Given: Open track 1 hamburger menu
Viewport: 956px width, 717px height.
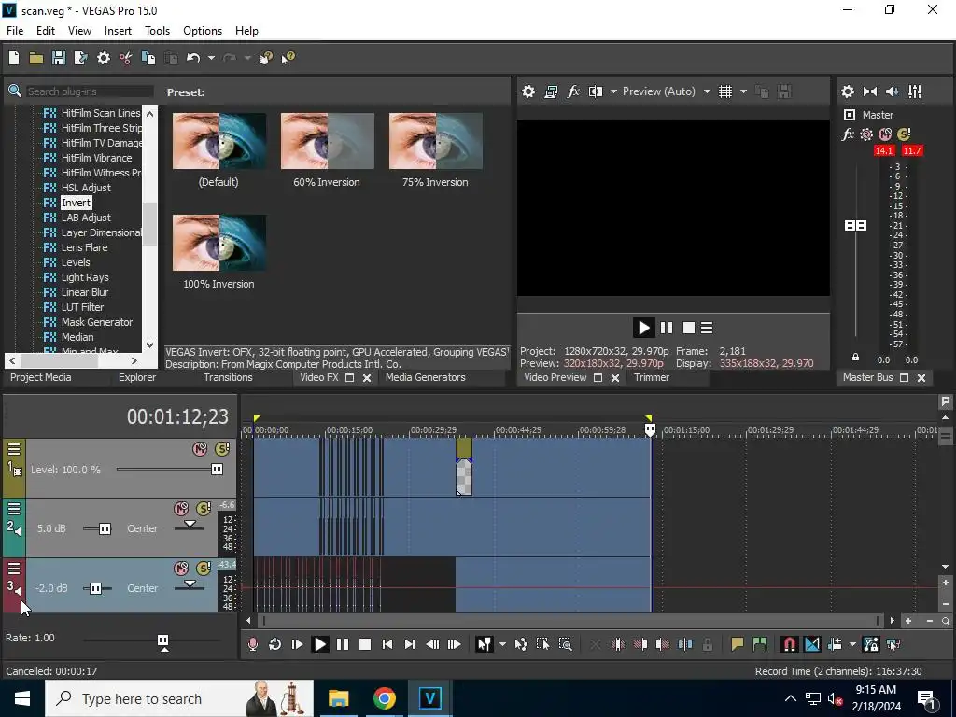Looking at the screenshot, I should point(14,449).
